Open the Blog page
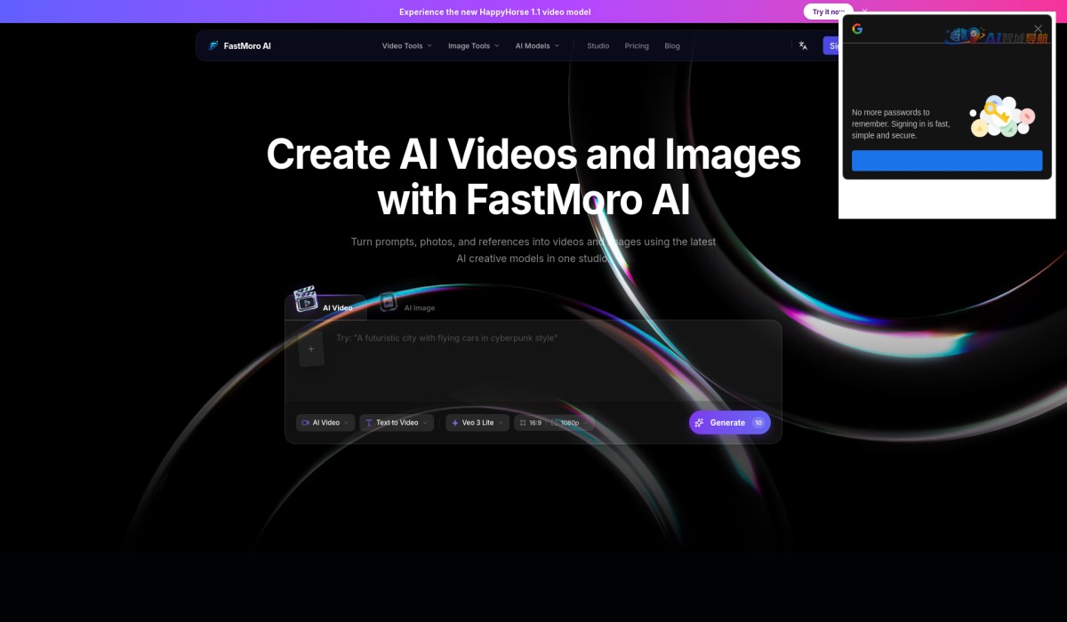1067x622 pixels. click(672, 45)
